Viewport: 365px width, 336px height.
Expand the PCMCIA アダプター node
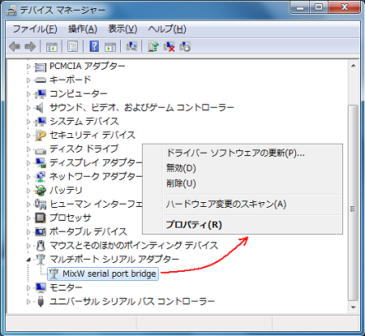click(x=28, y=67)
